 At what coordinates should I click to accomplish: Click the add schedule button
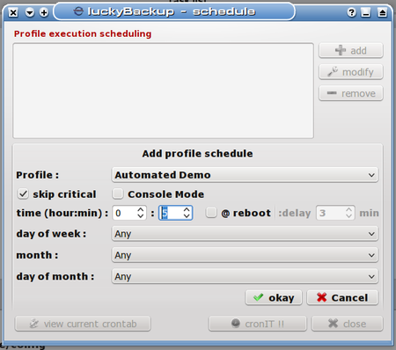pyautogui.click(x=351, y=50)
